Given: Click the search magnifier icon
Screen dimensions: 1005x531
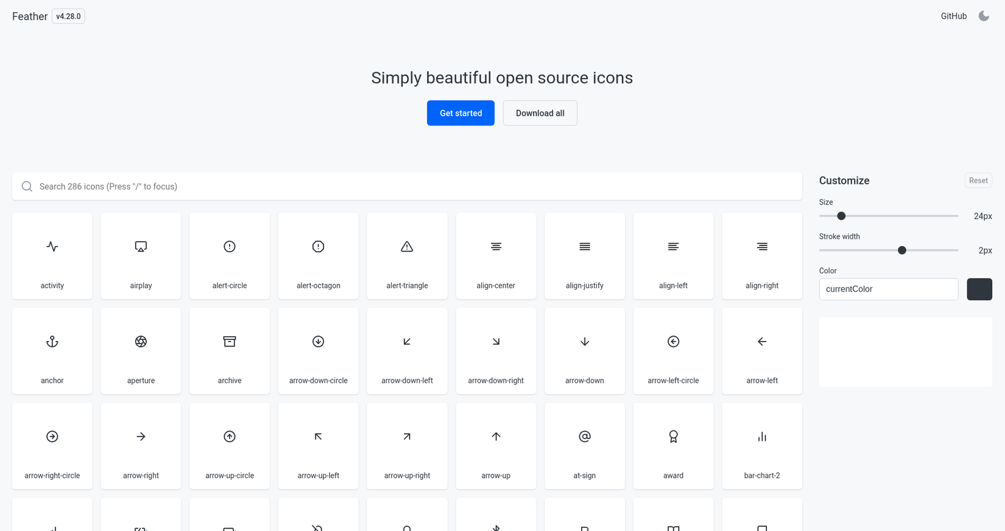Looking at the screenshot, I should point(27,186).
